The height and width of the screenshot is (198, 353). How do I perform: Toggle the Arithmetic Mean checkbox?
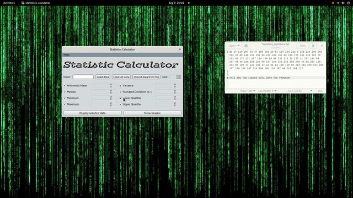[65, 86]
